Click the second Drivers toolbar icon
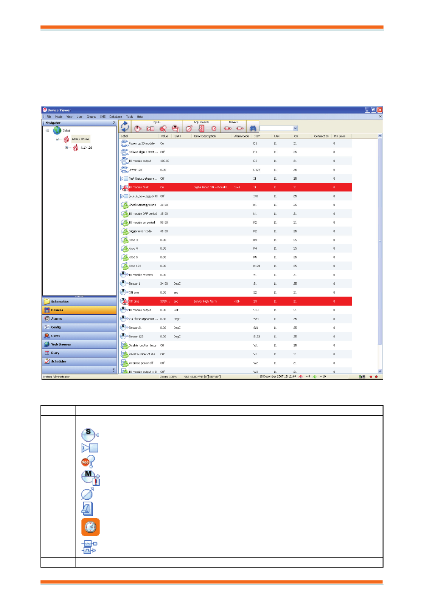 pos(240,129)
